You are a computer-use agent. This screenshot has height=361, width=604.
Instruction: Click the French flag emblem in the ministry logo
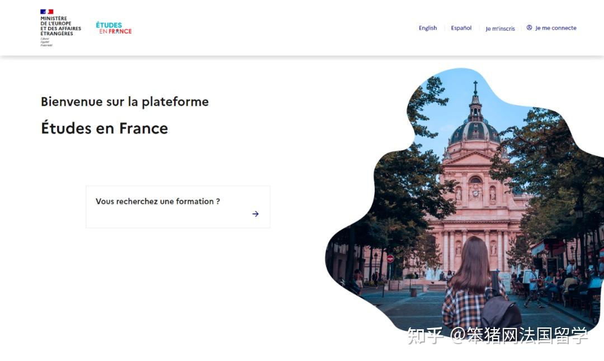(47, 11)
